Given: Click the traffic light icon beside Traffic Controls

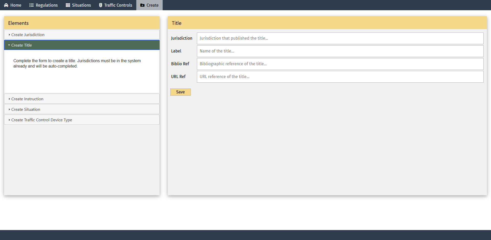Looking at the screenshot, I should tap(101, 5).
